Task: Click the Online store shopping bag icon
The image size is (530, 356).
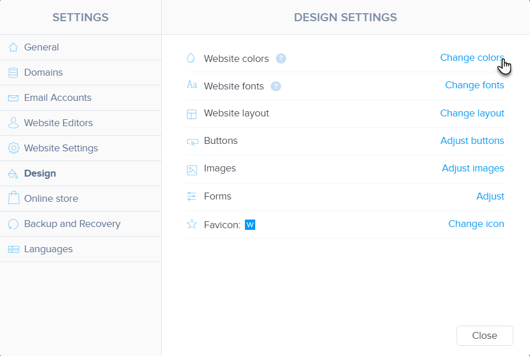Action: [x=13, y=198]
